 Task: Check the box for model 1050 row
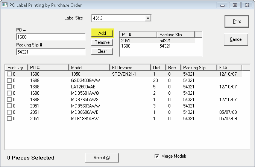point(9,74)
